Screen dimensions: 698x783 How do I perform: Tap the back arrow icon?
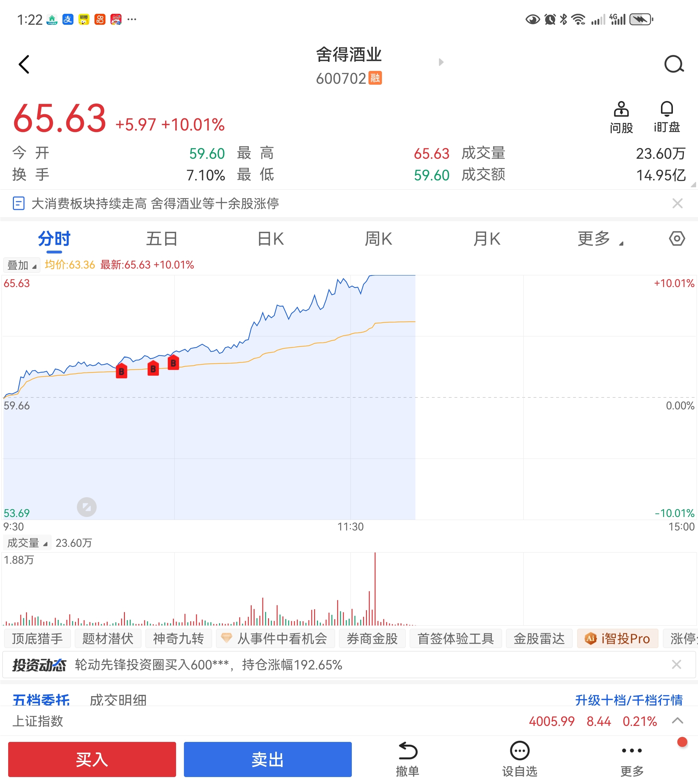coord(24,64)
